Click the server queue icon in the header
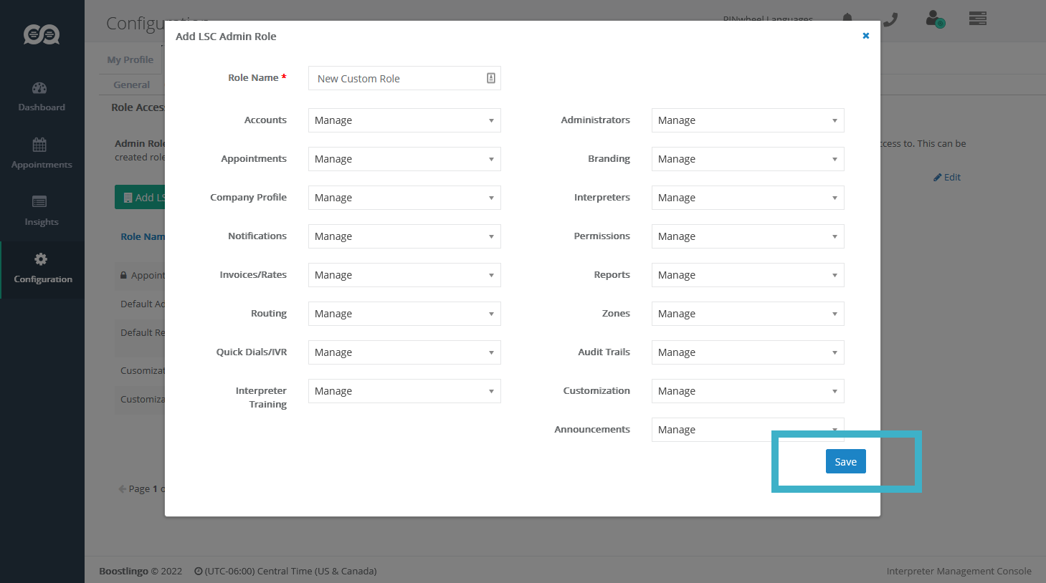The width and height of the screenshot is (1046, 583). 978,19
